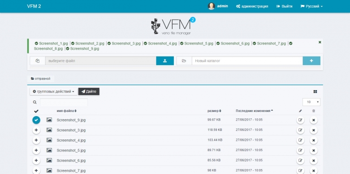Switch to grid view icon

(x=315, y=91)
